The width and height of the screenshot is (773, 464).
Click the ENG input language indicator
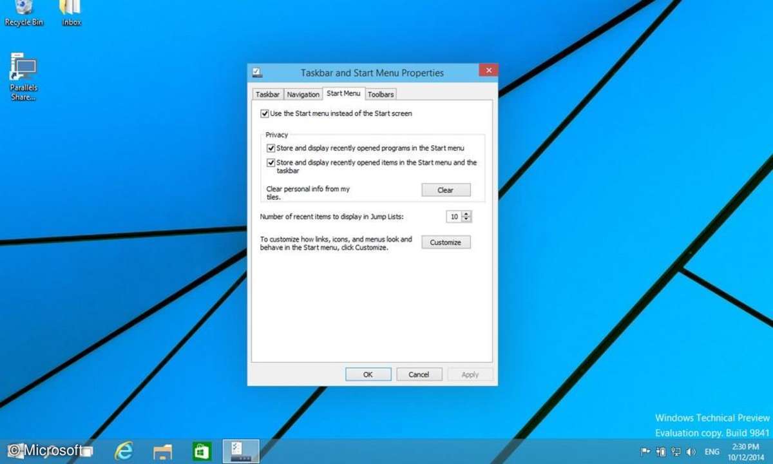712,452
